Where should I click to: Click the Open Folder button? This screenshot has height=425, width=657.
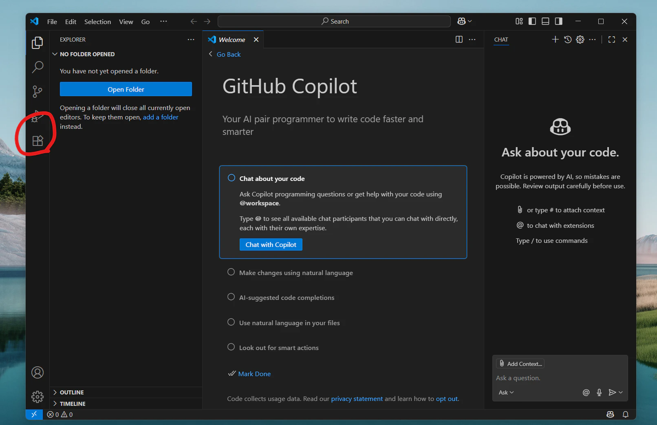[126, 89]
